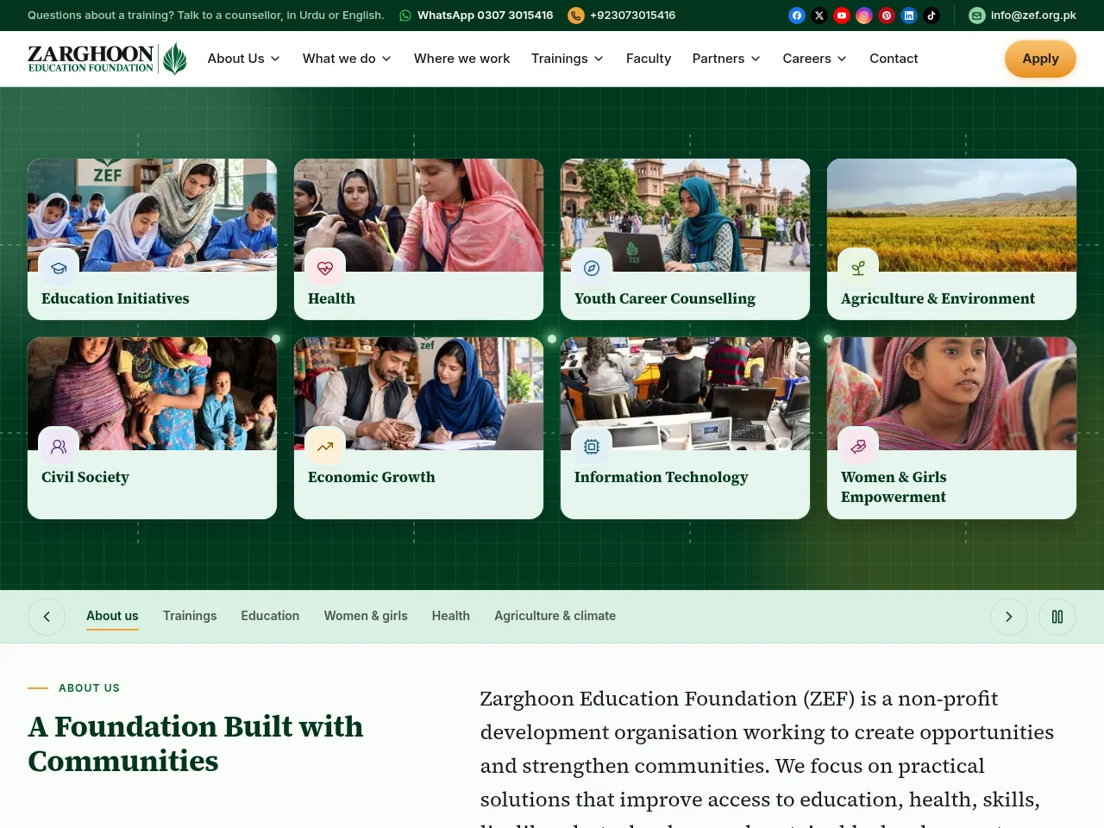Open the Faculty menu item
This screenshot has height=828, width=1104.
pos(649,59)
